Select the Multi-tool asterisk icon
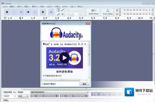Screen dimensions: 155x102 pyautogui.click(x=62, y=14)
